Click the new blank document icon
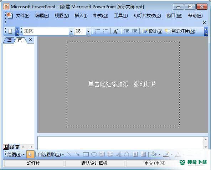This screenshot has width=211, height=170. pos(10,31)
